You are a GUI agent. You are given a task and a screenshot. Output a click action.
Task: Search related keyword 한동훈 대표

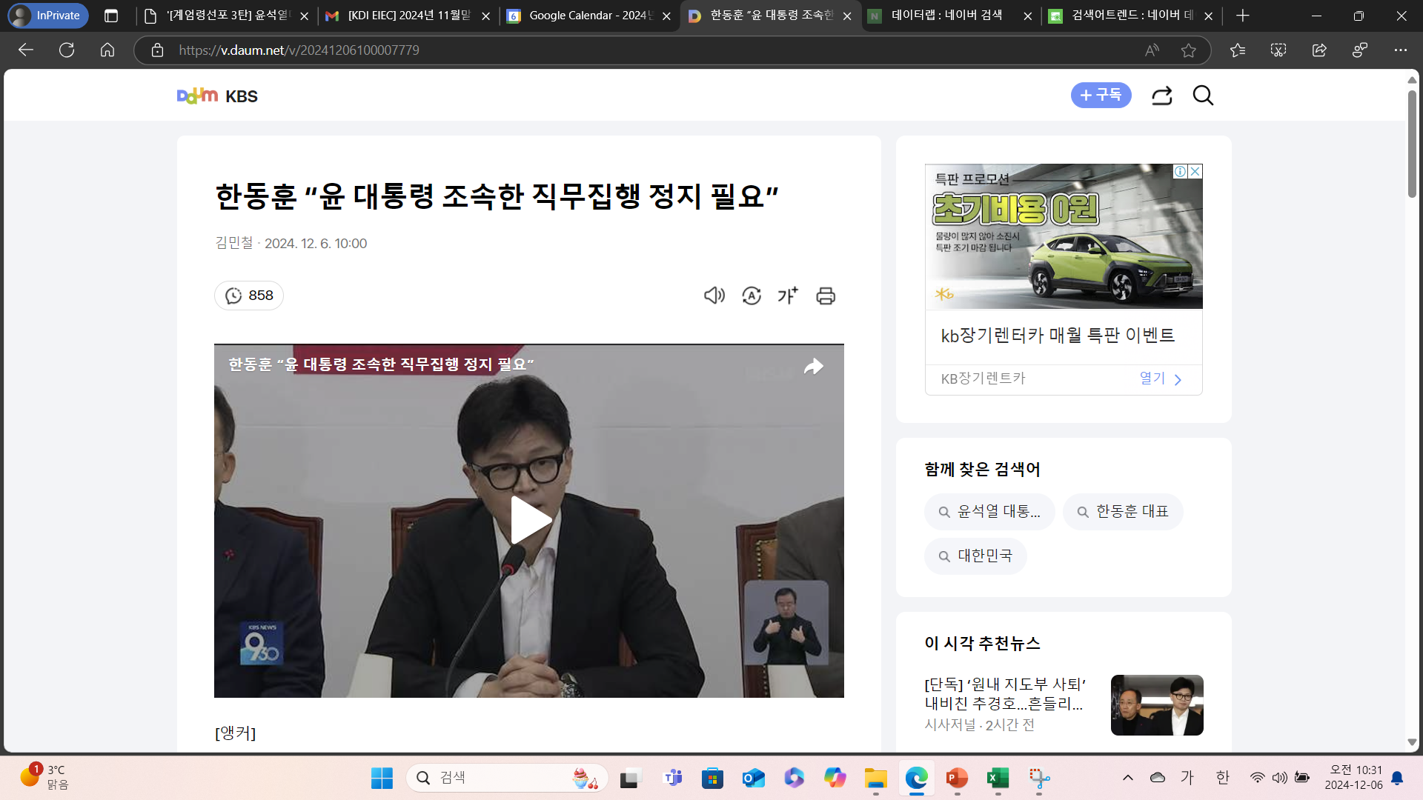point(1123,512)
